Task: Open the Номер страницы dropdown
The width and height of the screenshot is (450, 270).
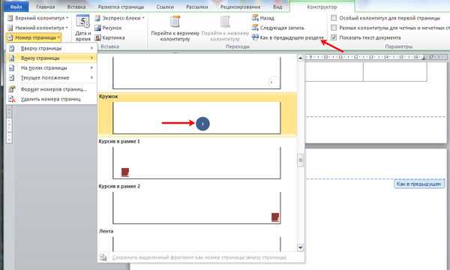Action: [34, 37]
